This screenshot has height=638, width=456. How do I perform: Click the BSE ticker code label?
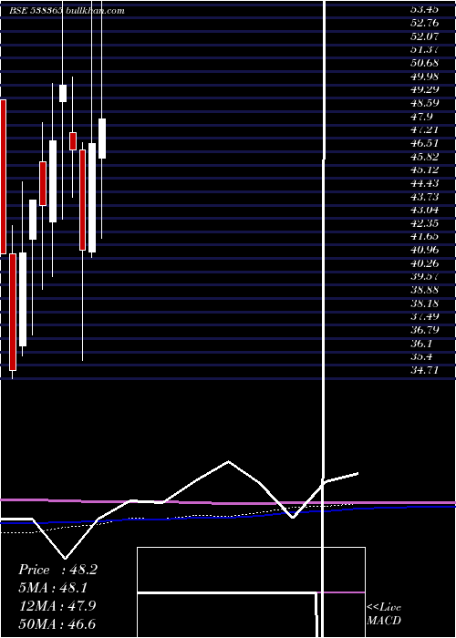[36, 11]
